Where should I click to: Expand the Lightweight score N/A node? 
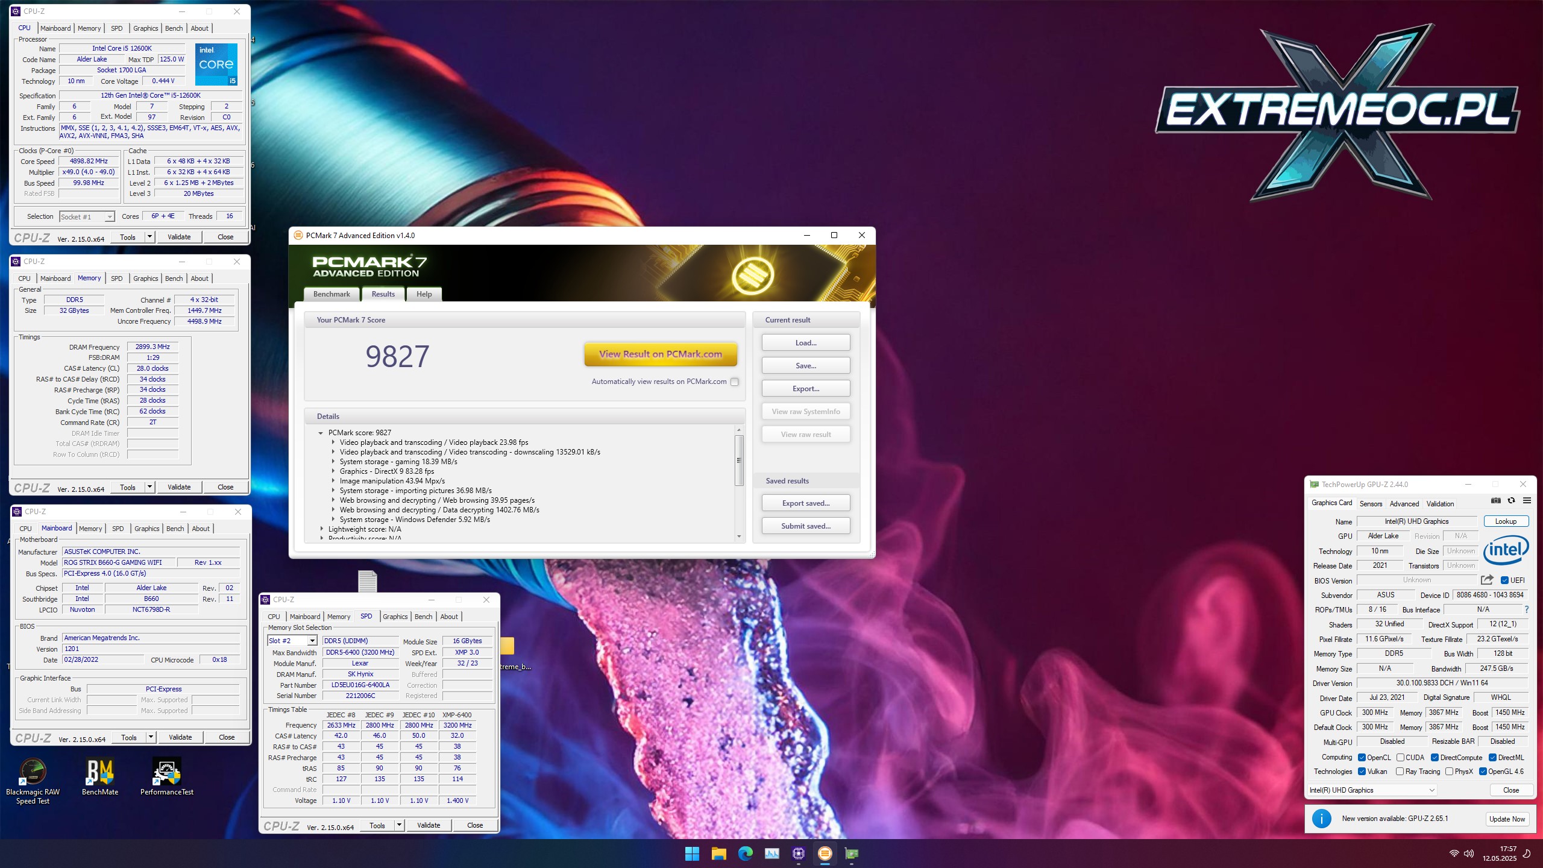click(321, 529)
